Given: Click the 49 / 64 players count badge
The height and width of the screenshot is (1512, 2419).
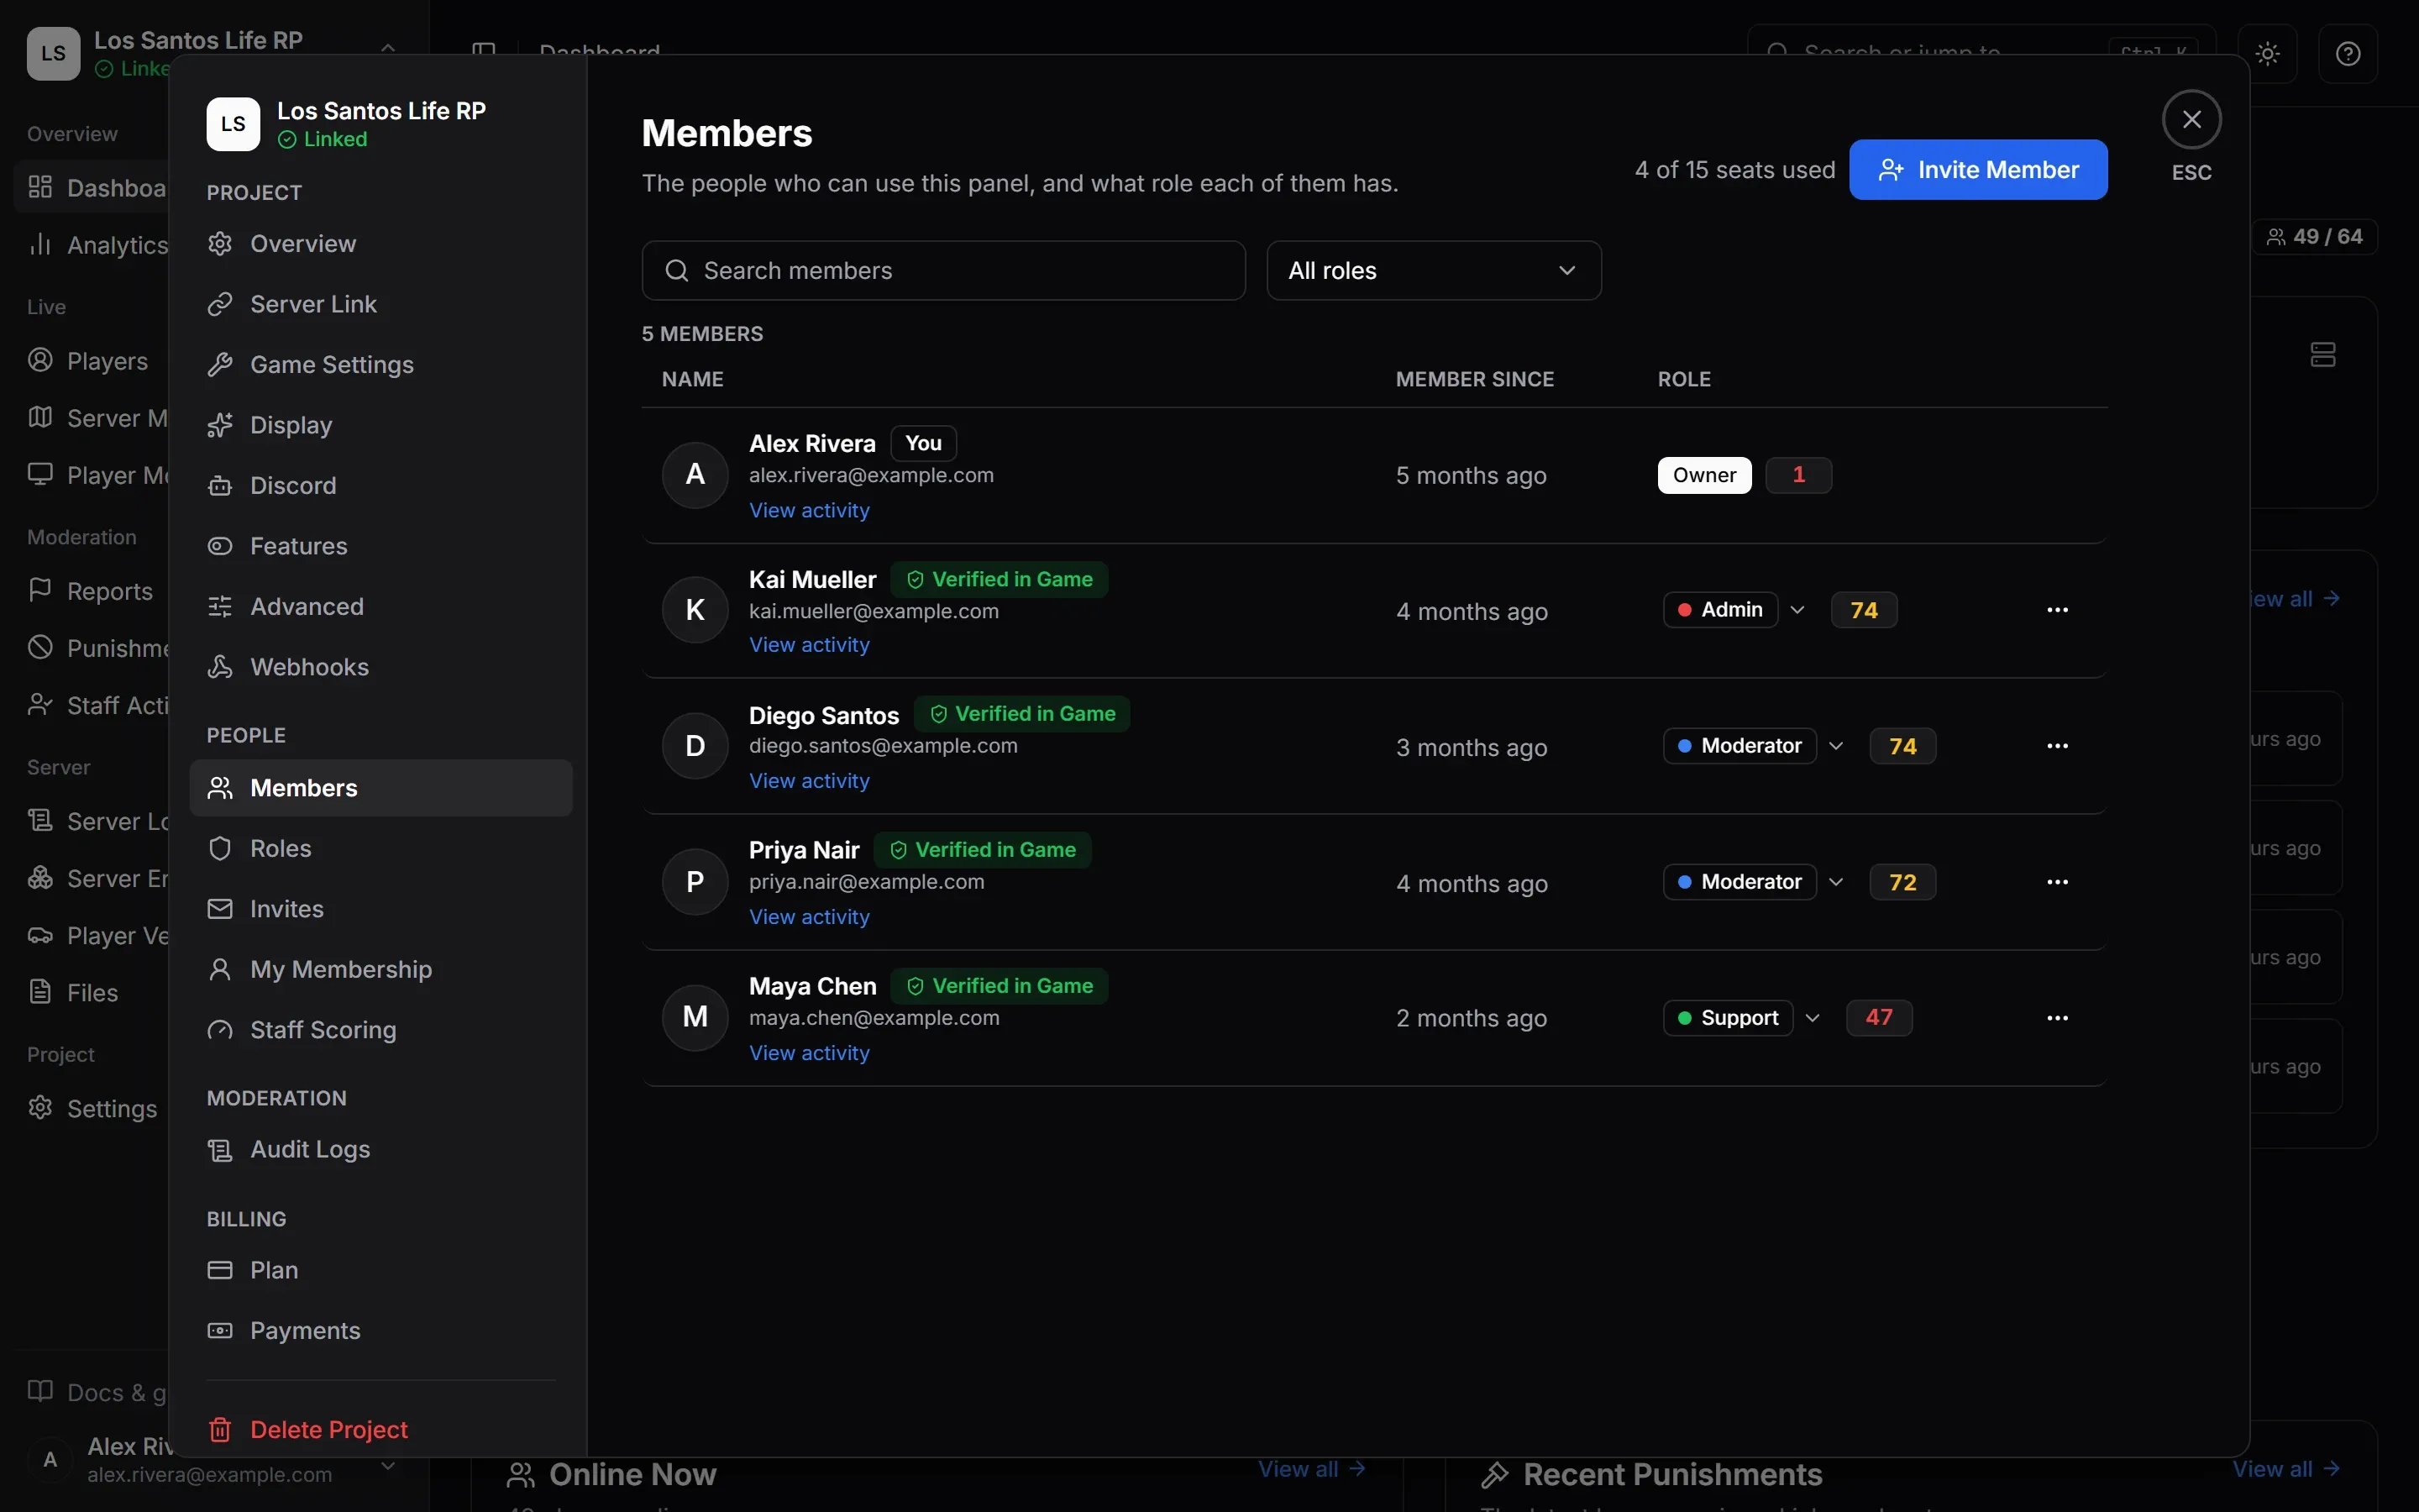Looking at the screenshot, I should [2314, 237].
